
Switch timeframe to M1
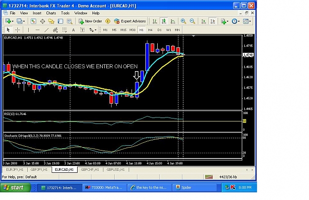coord(105,30)
